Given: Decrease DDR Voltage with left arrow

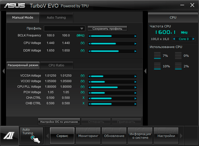Looking at the screenshot, I should [90, 51].
